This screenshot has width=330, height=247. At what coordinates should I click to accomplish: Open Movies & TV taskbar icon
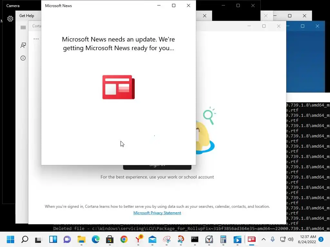pos(238,239)
